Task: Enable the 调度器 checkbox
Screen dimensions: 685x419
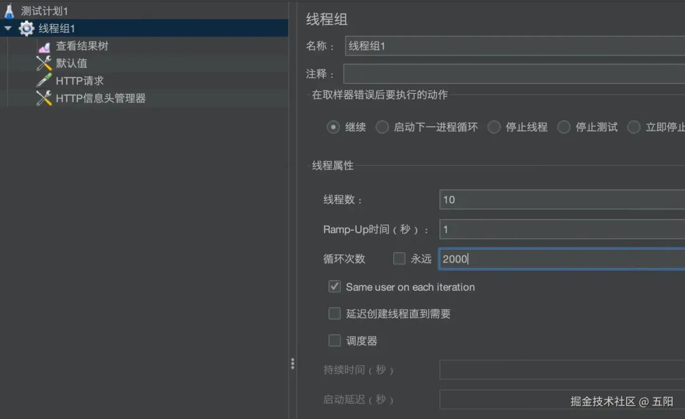Action: point(334,340)
